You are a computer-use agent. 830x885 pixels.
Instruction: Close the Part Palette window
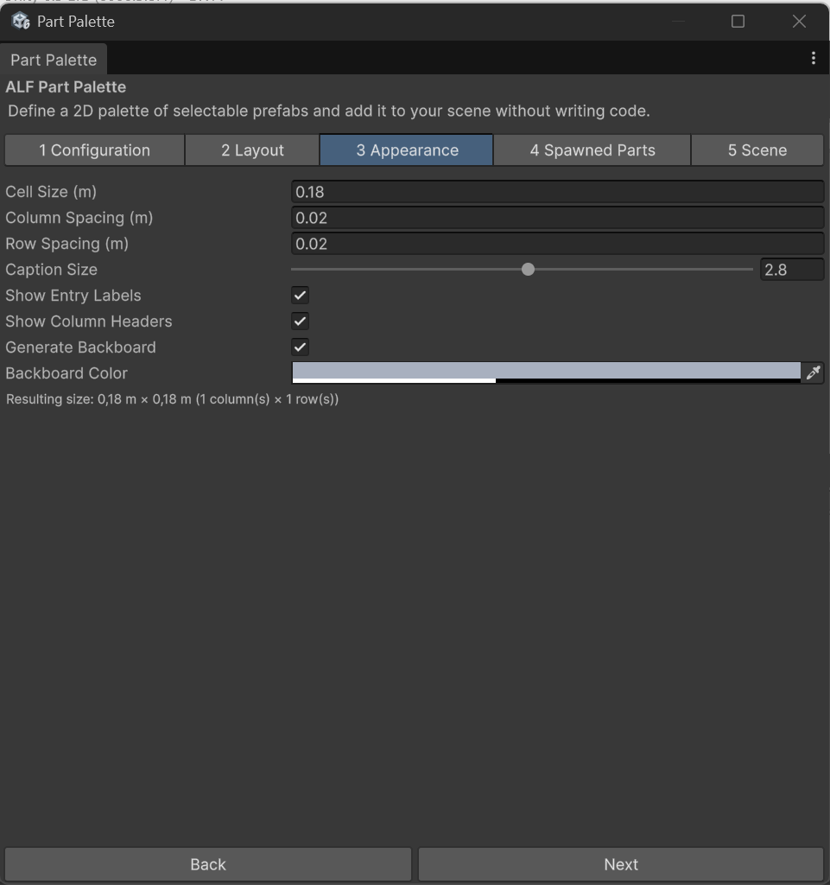pos(799,22)
